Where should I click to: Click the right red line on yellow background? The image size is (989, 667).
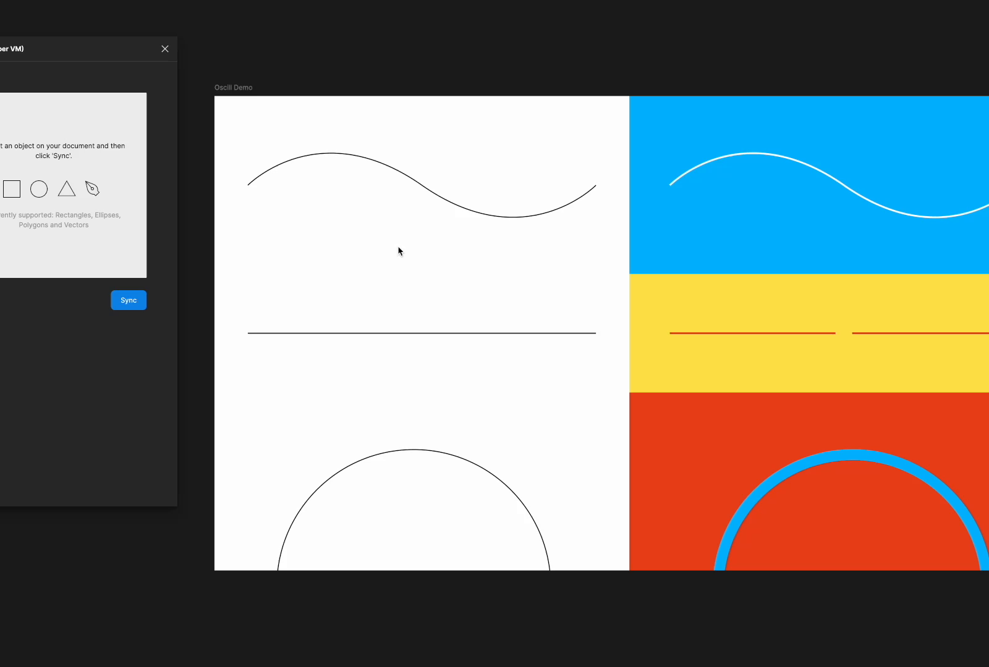pyautogui.click(x=921, y=332)
